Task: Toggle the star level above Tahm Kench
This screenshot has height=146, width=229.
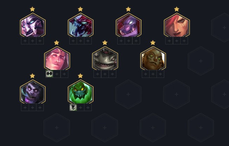Action: (105, 42)
